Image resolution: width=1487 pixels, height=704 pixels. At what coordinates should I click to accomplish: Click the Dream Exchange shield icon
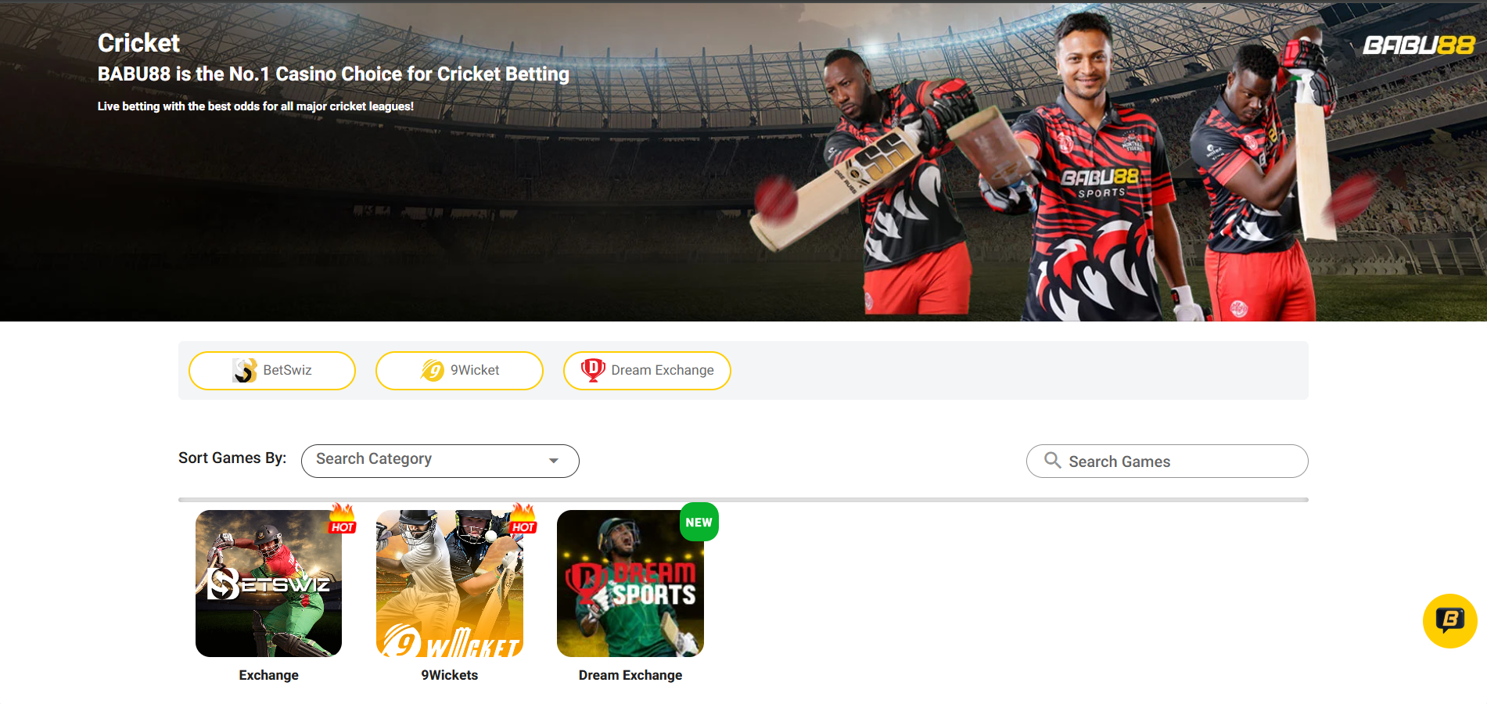point(593,370)
